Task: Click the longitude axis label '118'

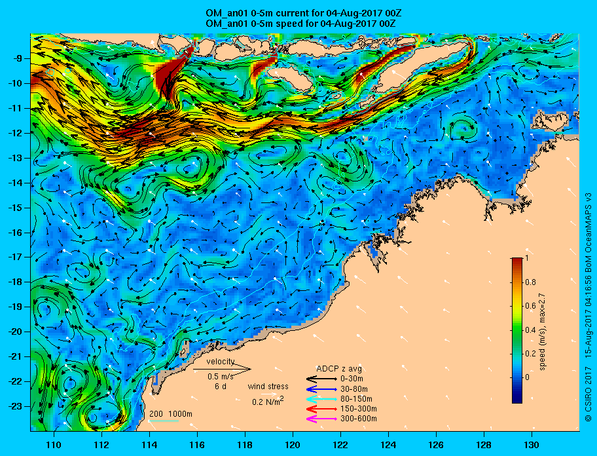Action: click(245, 445)
